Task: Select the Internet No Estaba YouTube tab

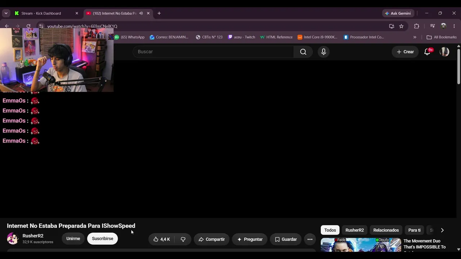Action: [x=115, y=13]
